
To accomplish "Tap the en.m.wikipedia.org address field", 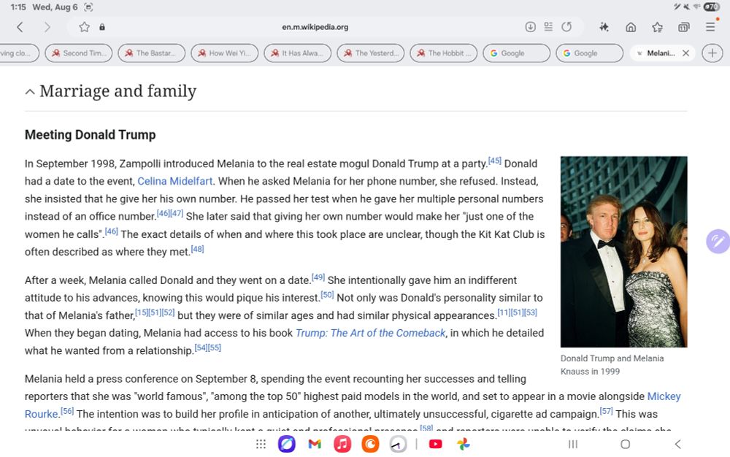I will pyautogui.click(x=315, y=27).
